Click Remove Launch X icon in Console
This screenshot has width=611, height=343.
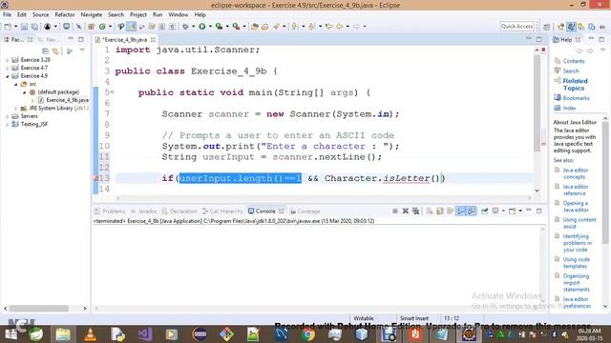(x=405, y=211)
